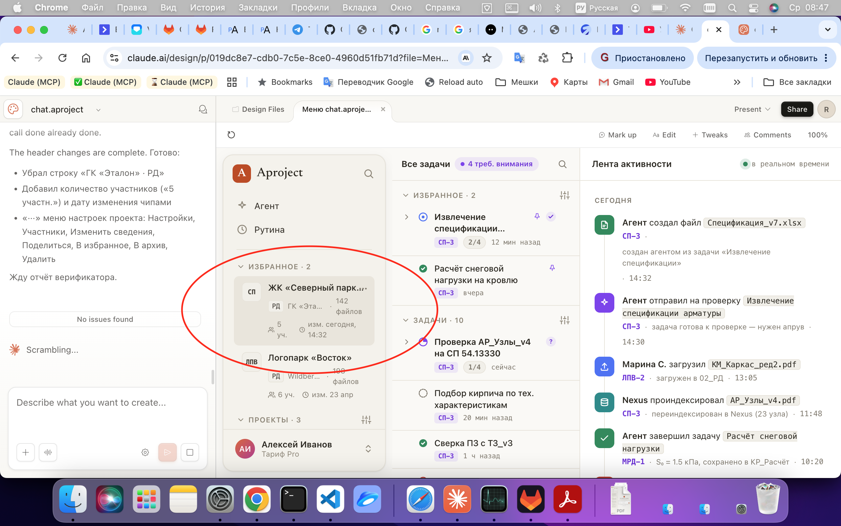This screenshot has height=526, width=841.
Task: Open a new Chrome tab
Action: pos(774,30)
